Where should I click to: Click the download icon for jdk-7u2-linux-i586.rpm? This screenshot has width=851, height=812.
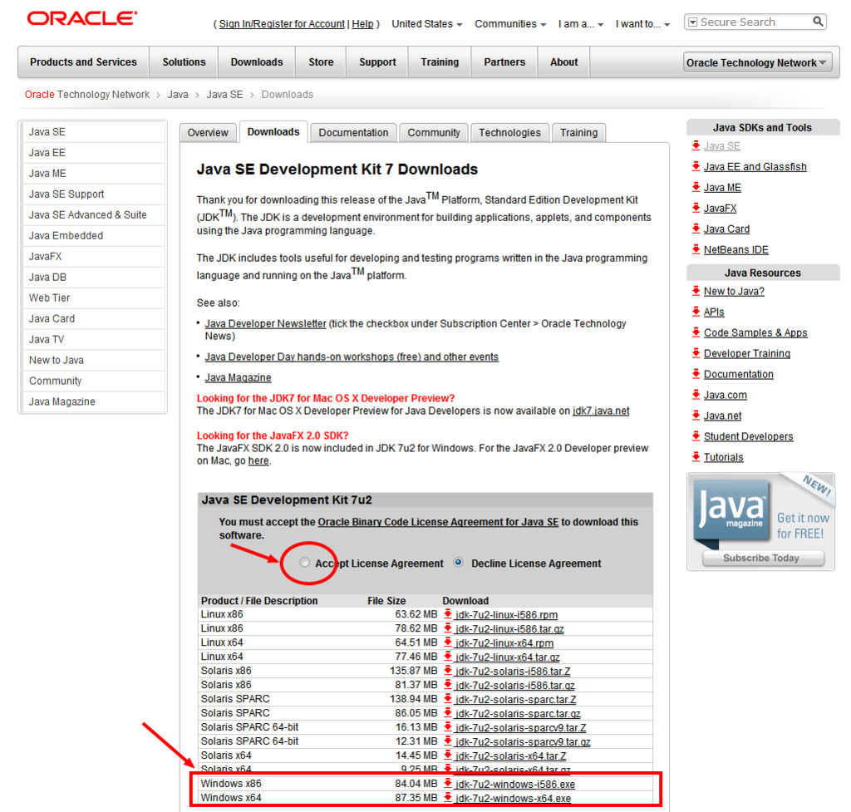[448, 614]
